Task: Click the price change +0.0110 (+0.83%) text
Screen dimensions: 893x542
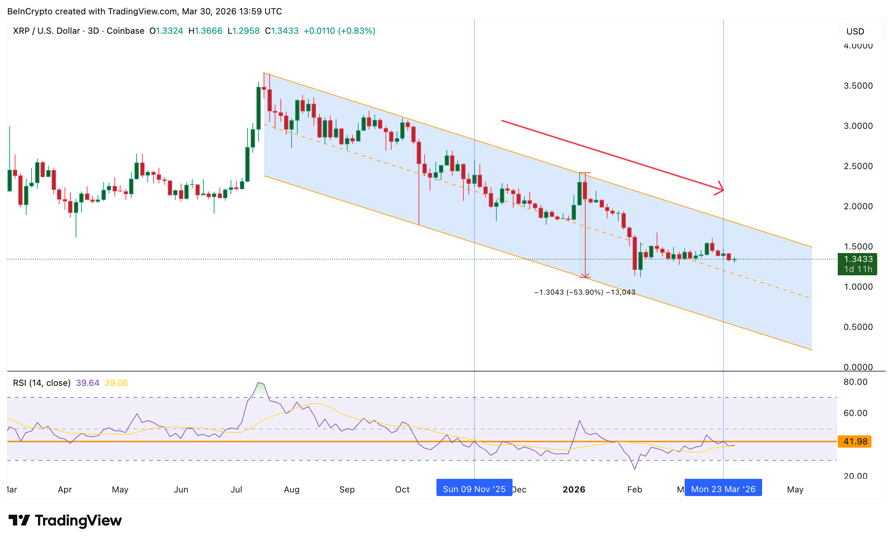Action: (339, 31)
